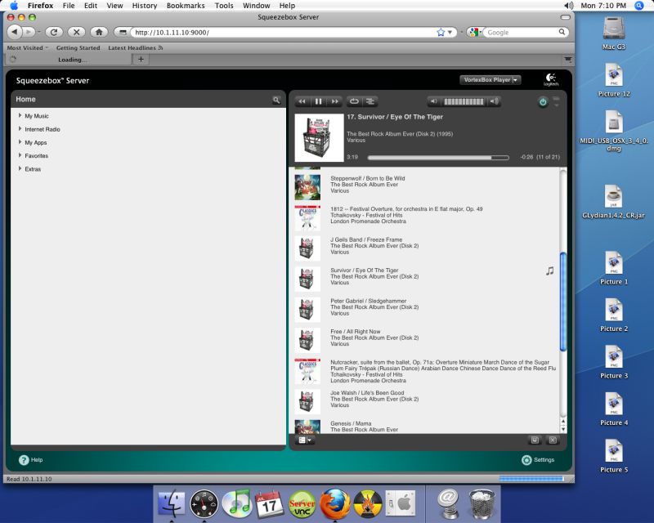
Task: Open search in the Home panel
Action: 276,100
